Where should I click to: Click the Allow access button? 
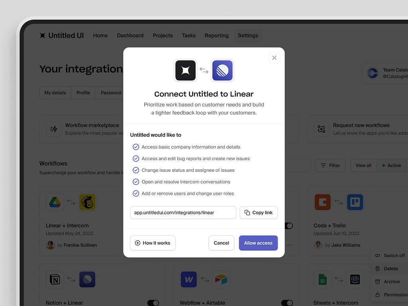tap(258, 243)
